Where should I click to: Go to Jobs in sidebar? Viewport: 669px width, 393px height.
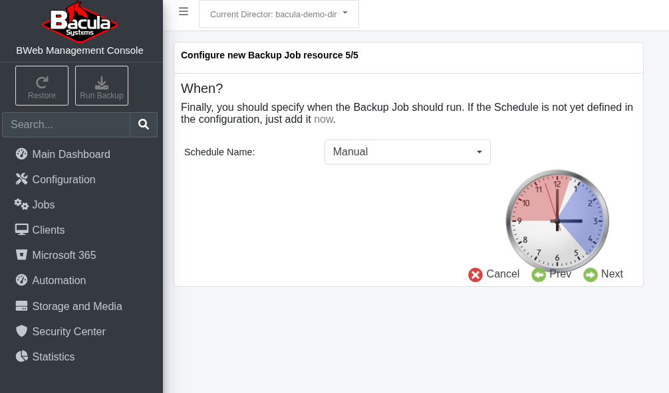coord(43,204)
